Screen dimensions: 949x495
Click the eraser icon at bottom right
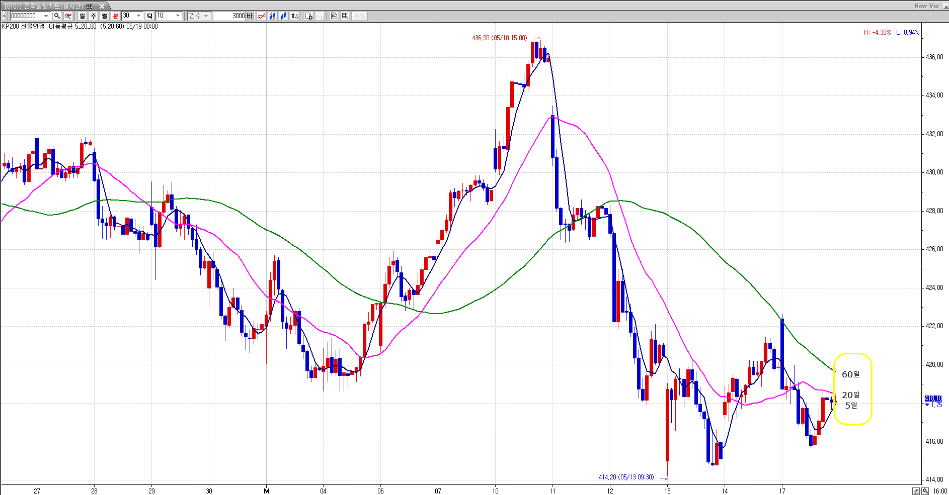(916, 491)
